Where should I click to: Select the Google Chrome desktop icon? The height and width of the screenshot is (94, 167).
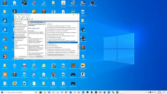(x=5, y=49)
